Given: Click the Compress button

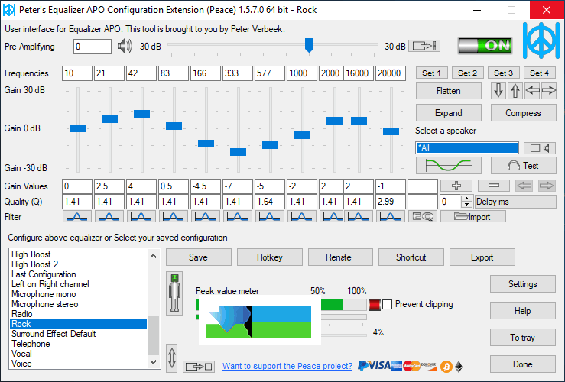Looking at the screenshot, I should 523,113.
